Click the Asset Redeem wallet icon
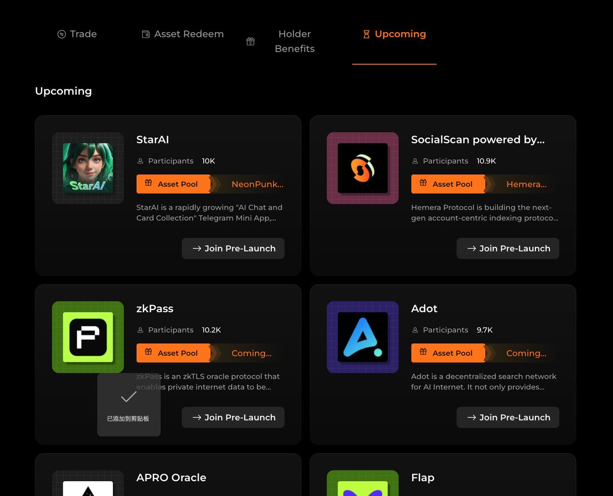This screenshot has width=613, height=496. tap(146, 35)
